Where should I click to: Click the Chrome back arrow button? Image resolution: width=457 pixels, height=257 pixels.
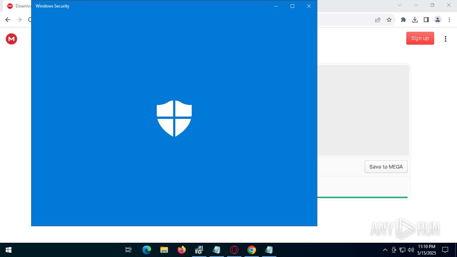pos(8,20)
